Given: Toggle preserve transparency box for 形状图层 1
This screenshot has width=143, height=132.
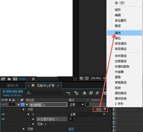Looking at the screenshot, I should (x=88, y=105).
